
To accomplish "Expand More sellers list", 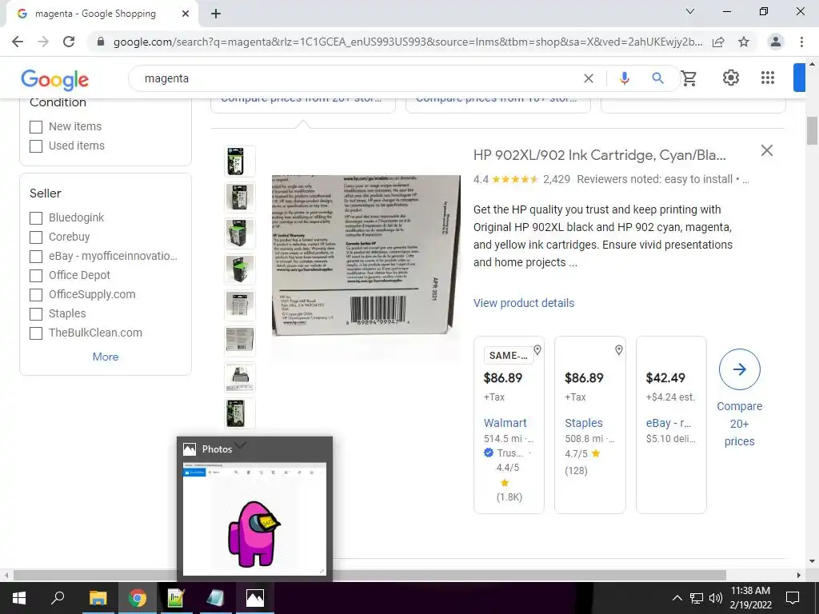I will [106, 357].
